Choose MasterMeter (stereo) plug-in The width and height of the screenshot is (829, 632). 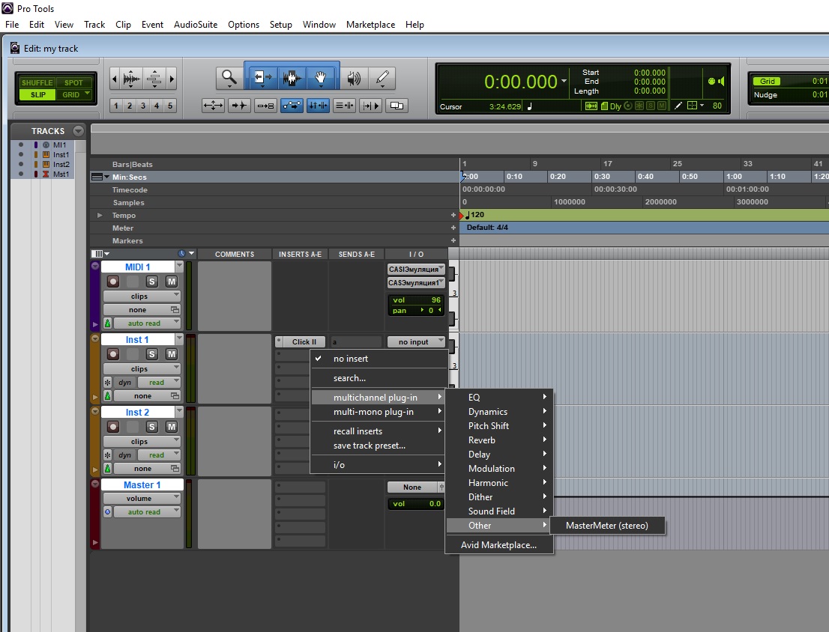[607, 526]
